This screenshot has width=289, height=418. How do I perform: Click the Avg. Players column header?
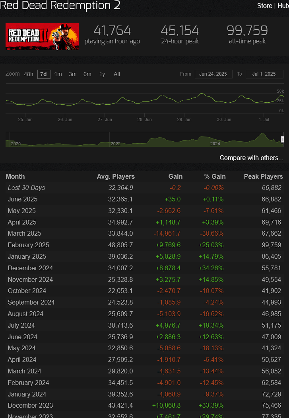tap(116, 176)
